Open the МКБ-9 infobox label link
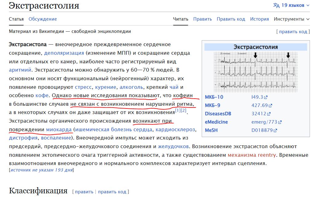 [x=212, y=105]
